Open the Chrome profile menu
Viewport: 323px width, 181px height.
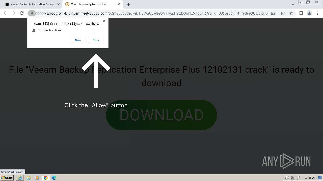[309, 13]
